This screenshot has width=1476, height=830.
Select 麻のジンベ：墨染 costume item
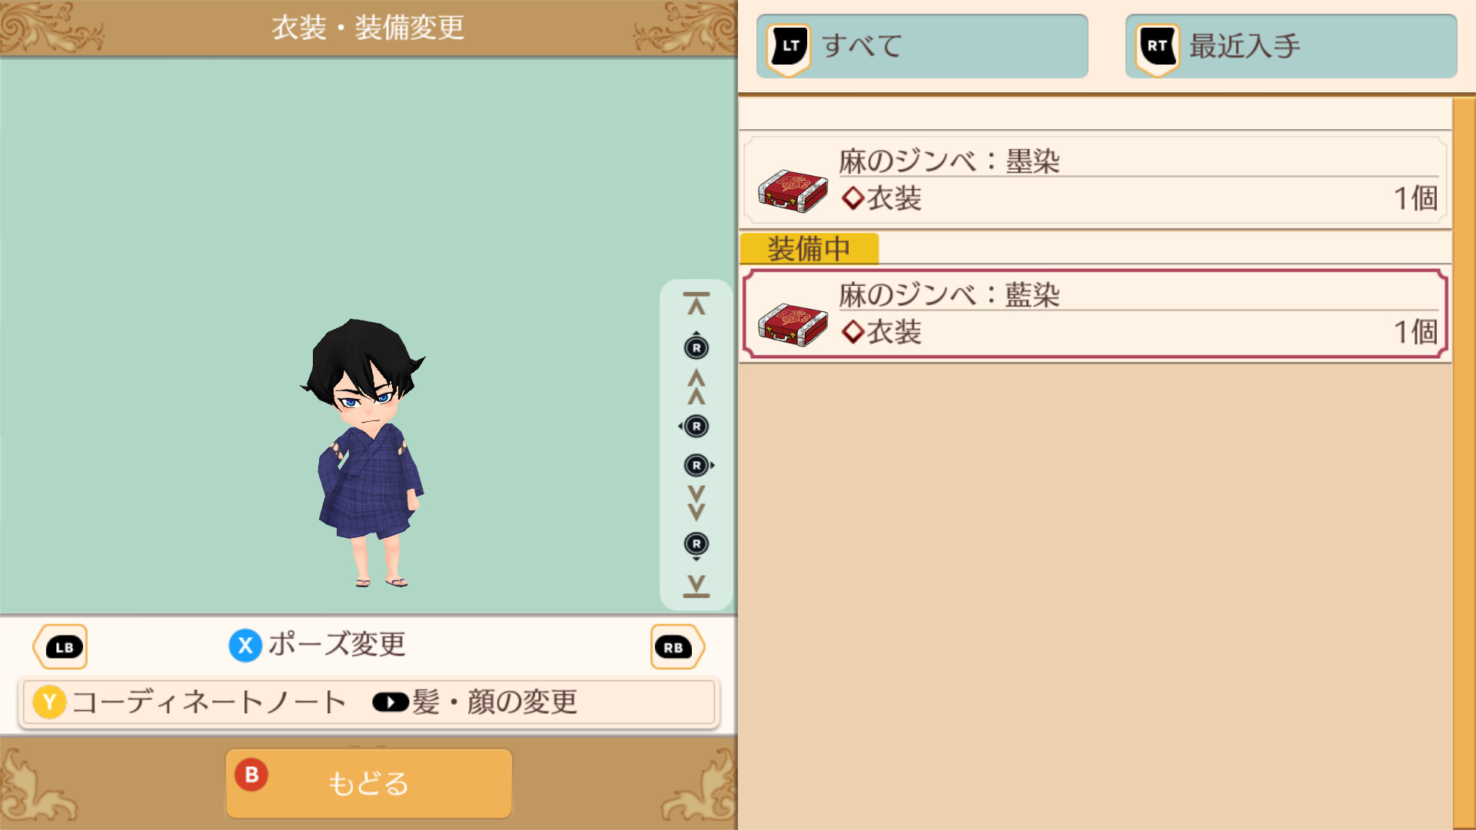click(x=1095, y=181)
